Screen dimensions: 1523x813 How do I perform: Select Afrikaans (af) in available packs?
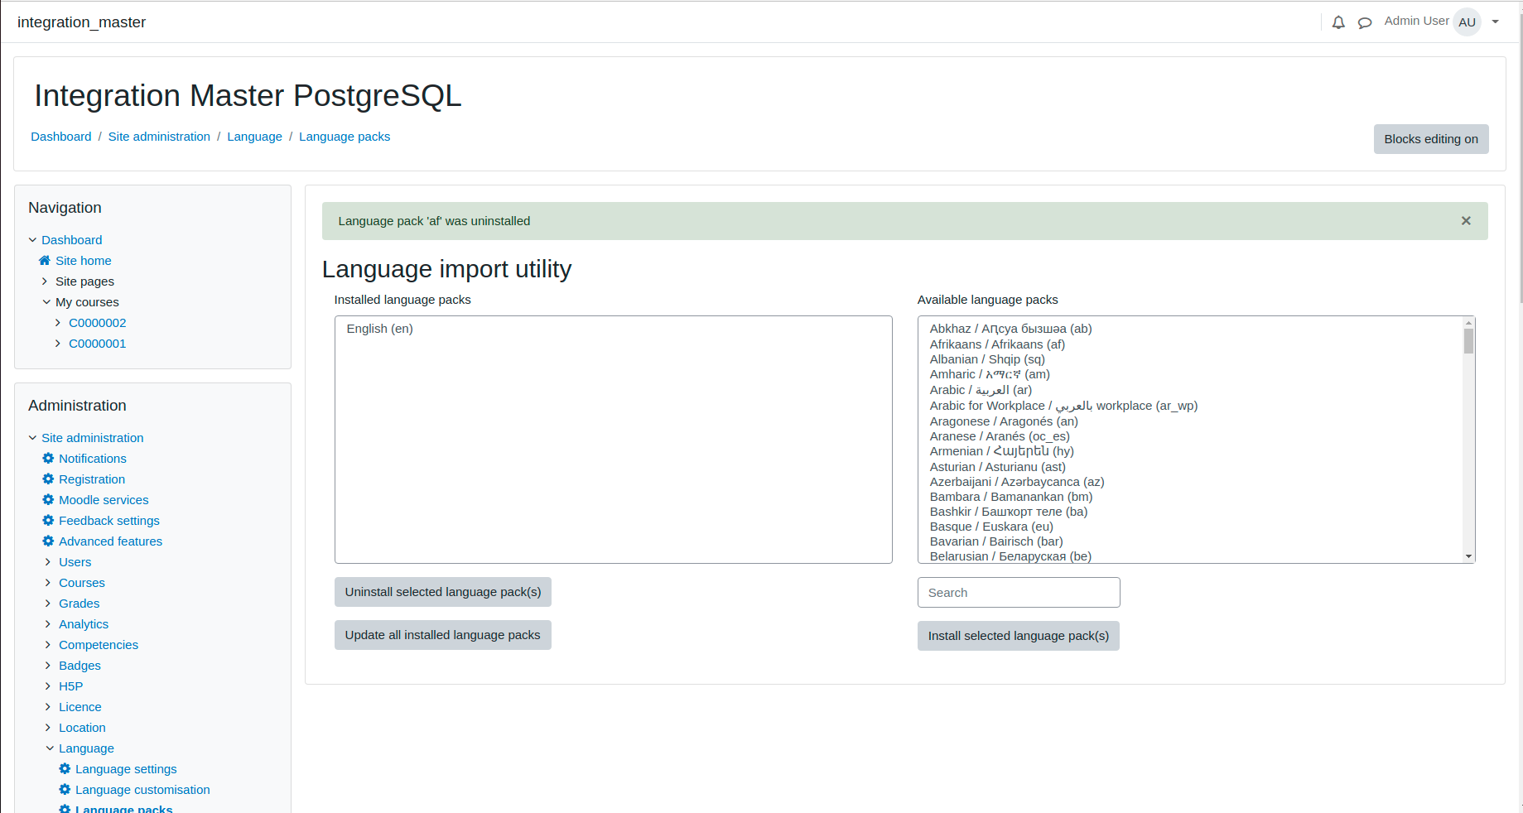(1192, 344)
